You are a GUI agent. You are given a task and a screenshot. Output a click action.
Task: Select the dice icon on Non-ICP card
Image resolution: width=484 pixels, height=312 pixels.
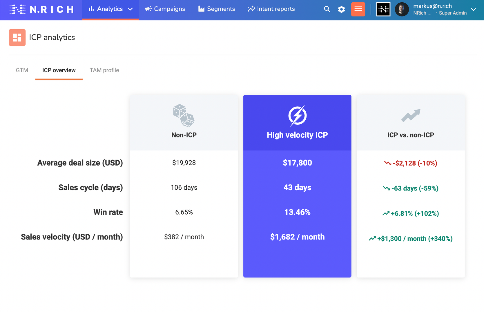click(x=184, y=115)
